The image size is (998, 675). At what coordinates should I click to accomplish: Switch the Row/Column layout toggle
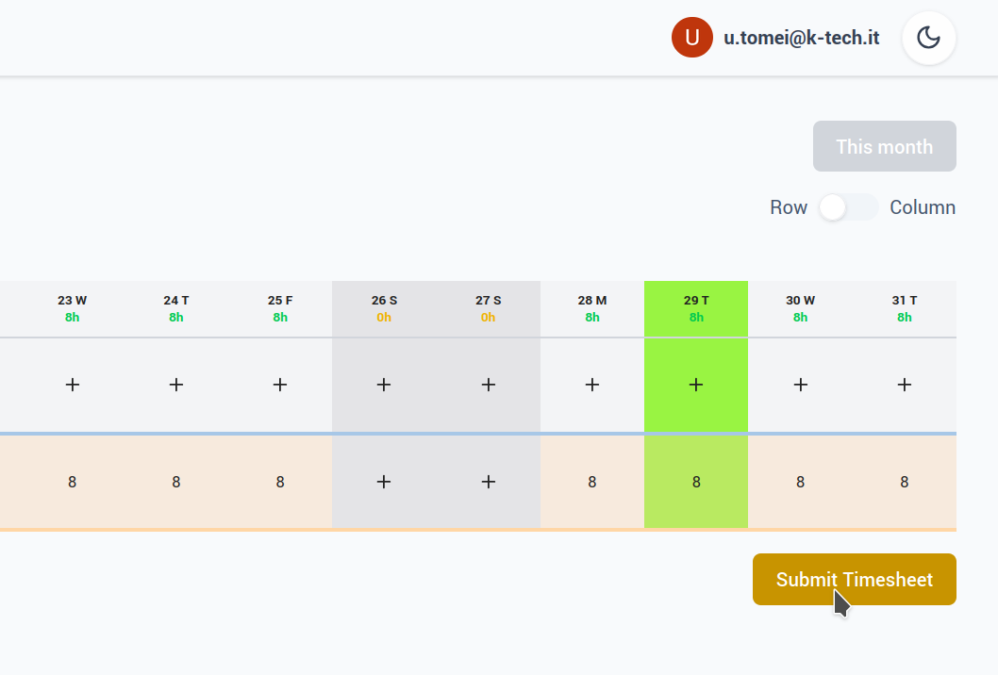(848, 207)
